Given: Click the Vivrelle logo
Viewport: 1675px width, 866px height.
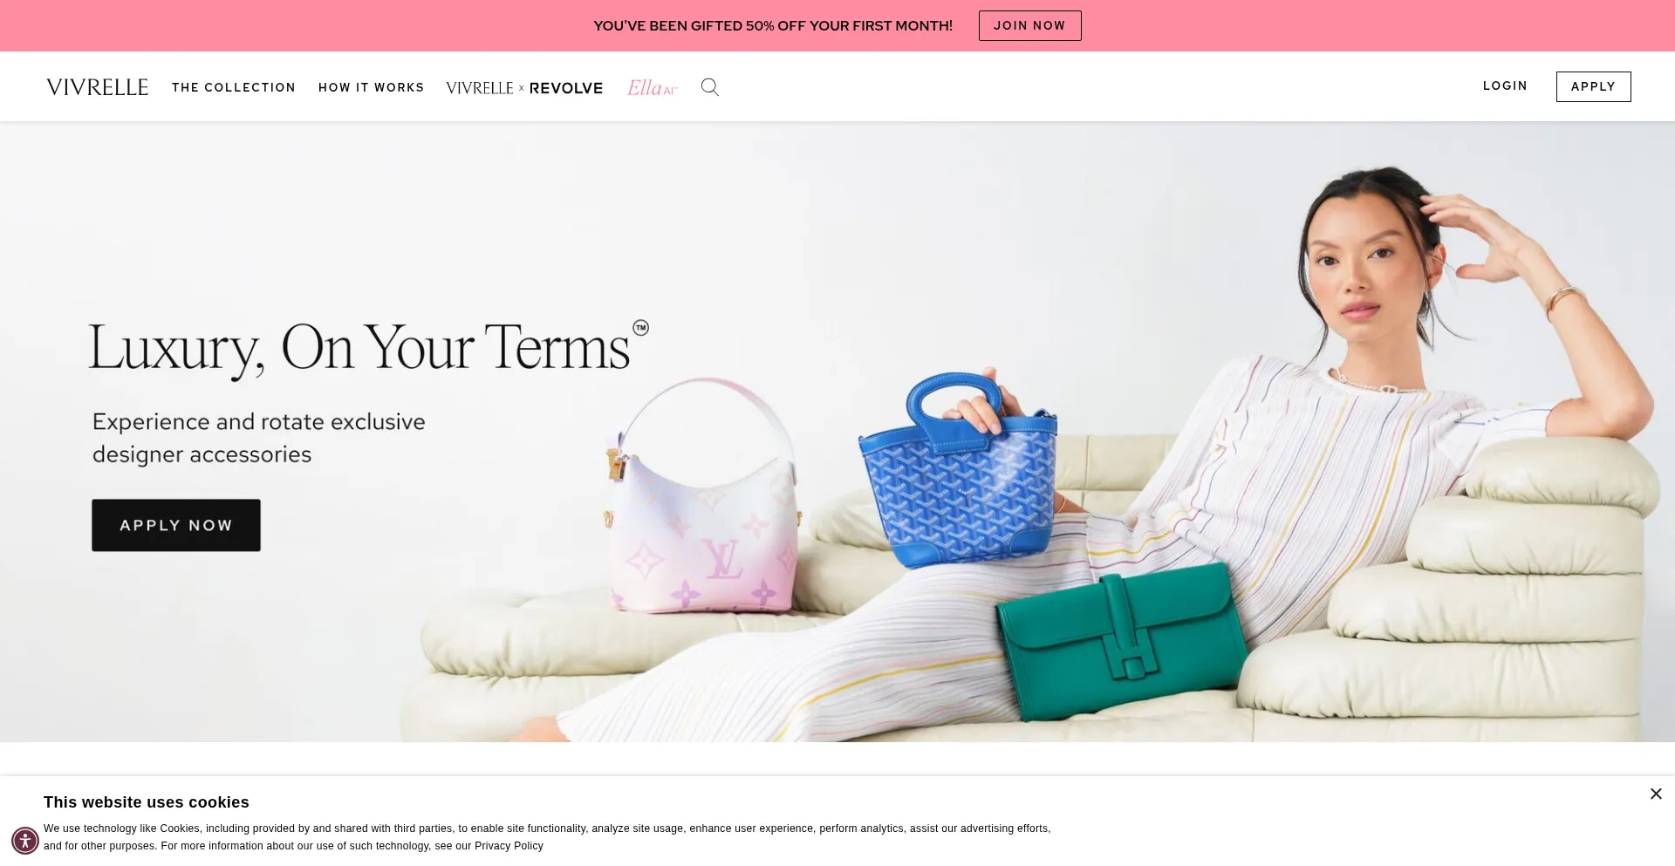Looking at the screenshot, I should [x=98, y=87].
